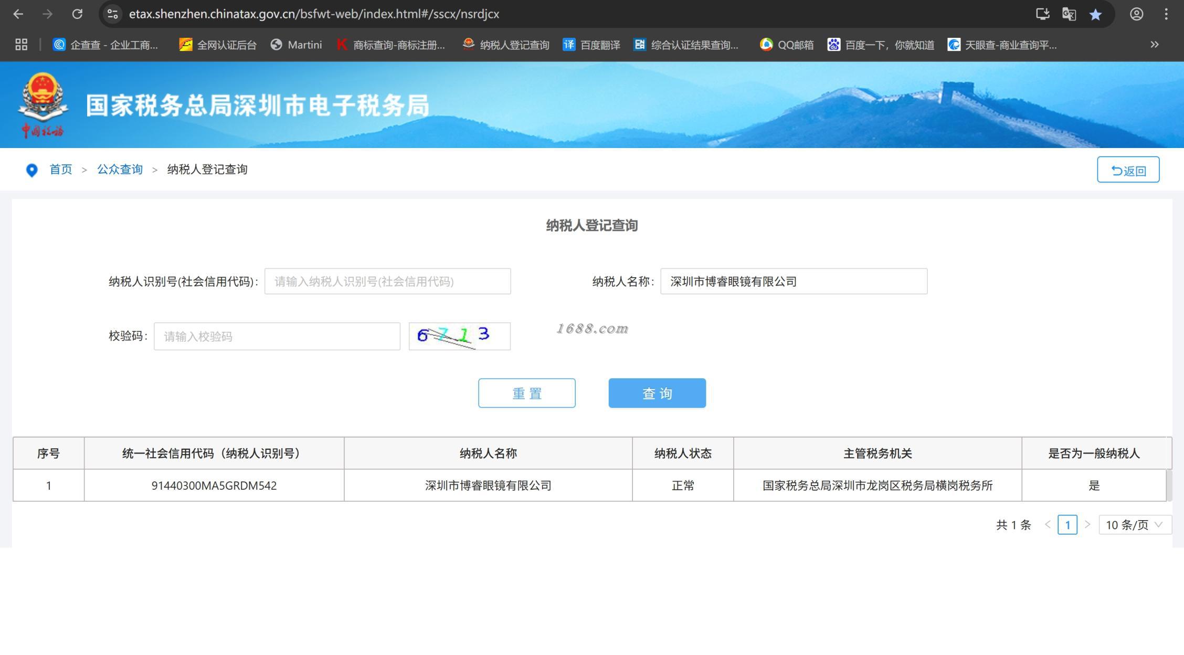Click the 校验码 input field
Image resolution: width=1184 pixels, height=655 pixels.
pyautogui.click(x=277, y=336)
